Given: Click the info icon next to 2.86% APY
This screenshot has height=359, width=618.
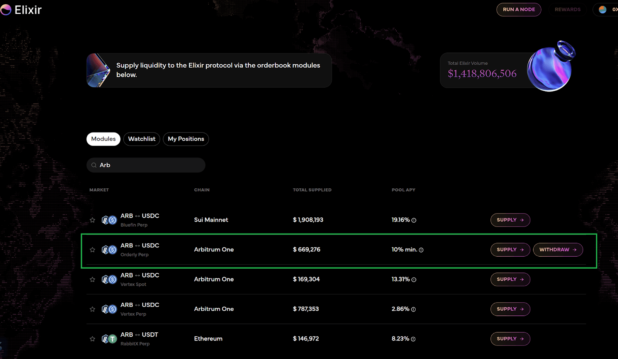Looking at the screenshot, I should click(x=413, y=310).
